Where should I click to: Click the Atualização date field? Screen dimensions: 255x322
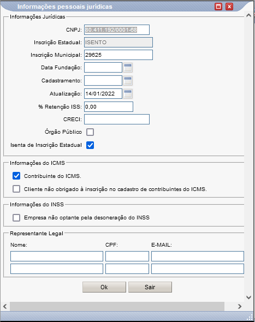(103, 94)
